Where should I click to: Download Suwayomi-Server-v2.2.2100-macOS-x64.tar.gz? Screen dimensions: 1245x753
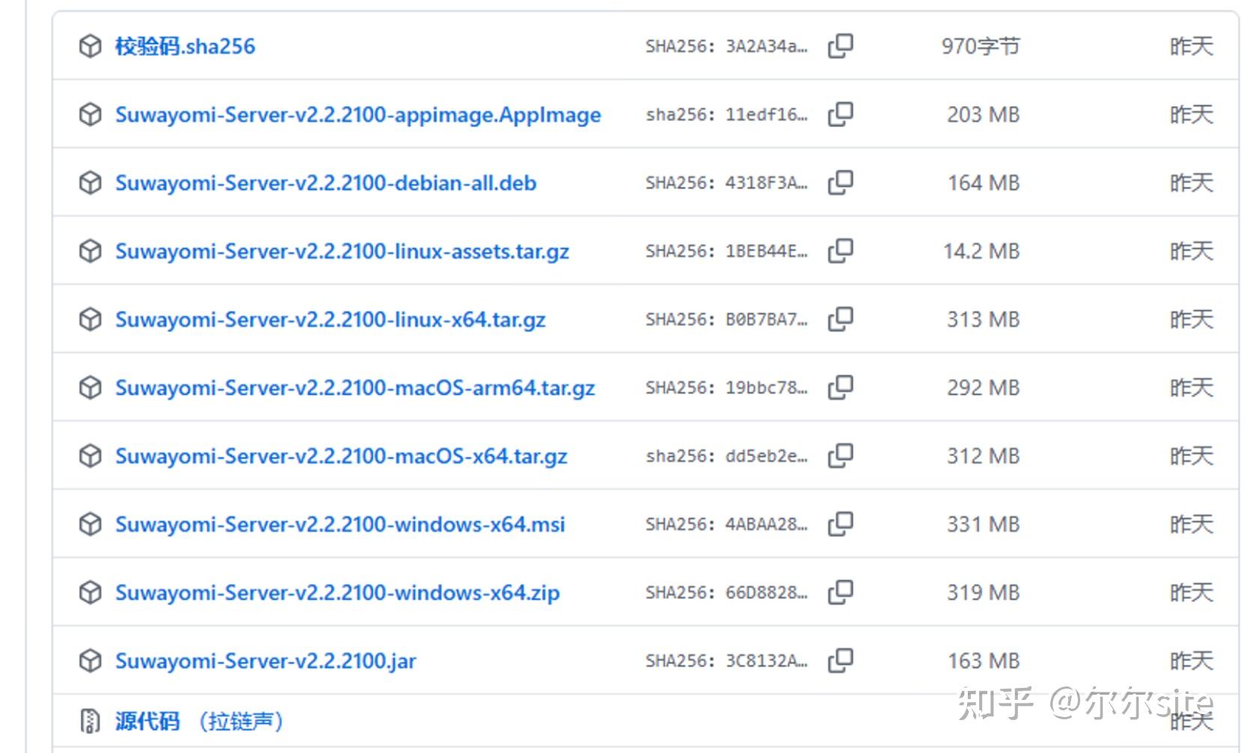click(x=342, y=456)
